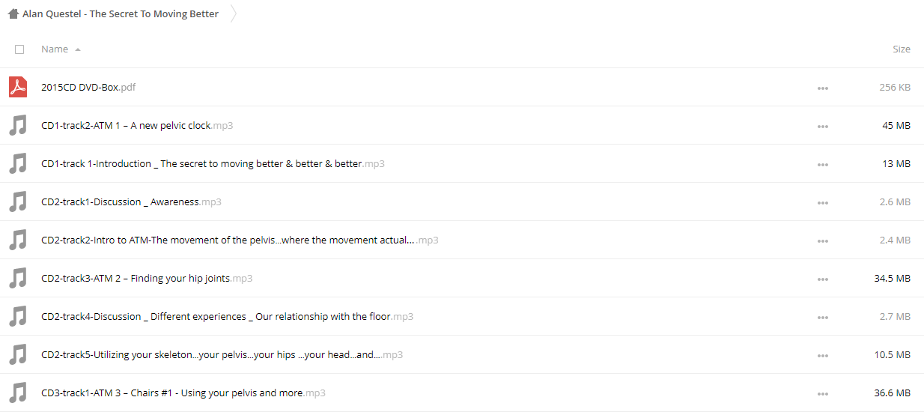Click the Size column header
The image size is (924, 415).
pyautogui.click(x=901, y=49)
